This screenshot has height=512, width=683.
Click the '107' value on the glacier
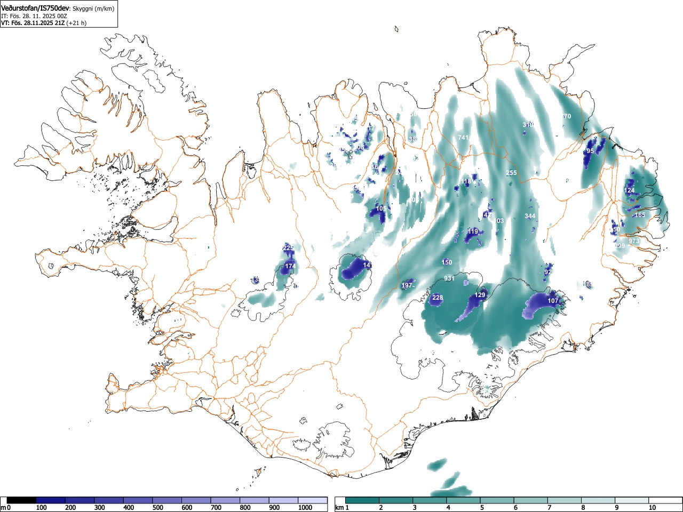[553, 301]
